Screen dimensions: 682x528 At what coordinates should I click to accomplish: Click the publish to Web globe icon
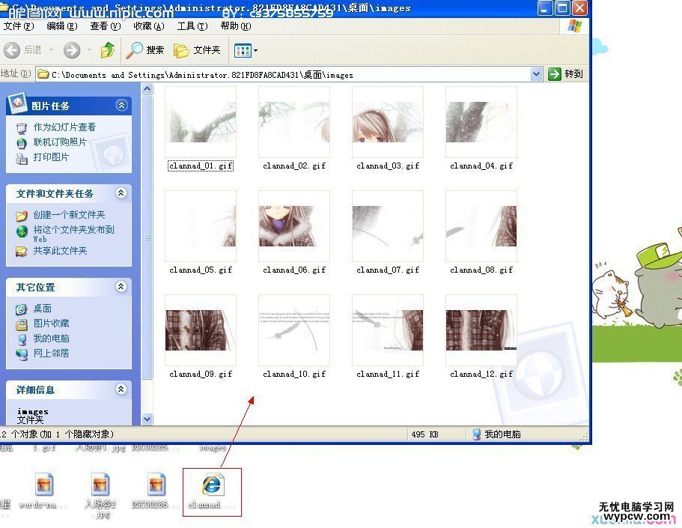pos(21,231)
